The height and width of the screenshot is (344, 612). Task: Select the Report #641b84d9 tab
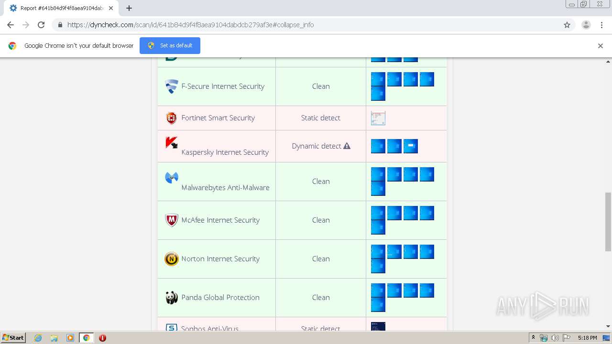[60, 8]
